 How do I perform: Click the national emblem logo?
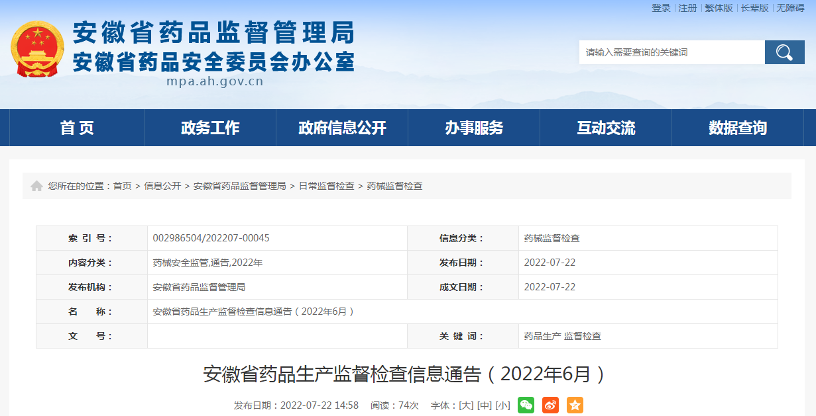38,49
